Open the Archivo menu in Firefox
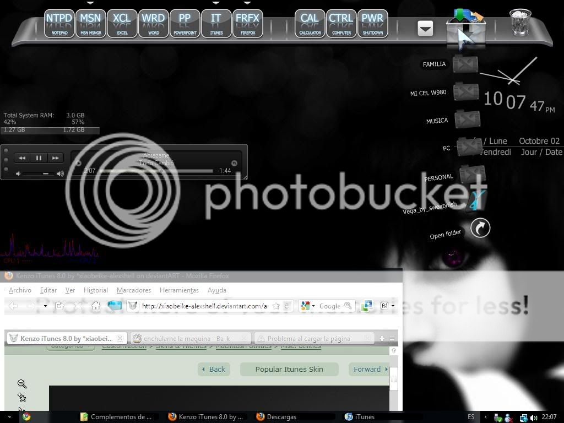Screen dimensions: 564x423 20,290
